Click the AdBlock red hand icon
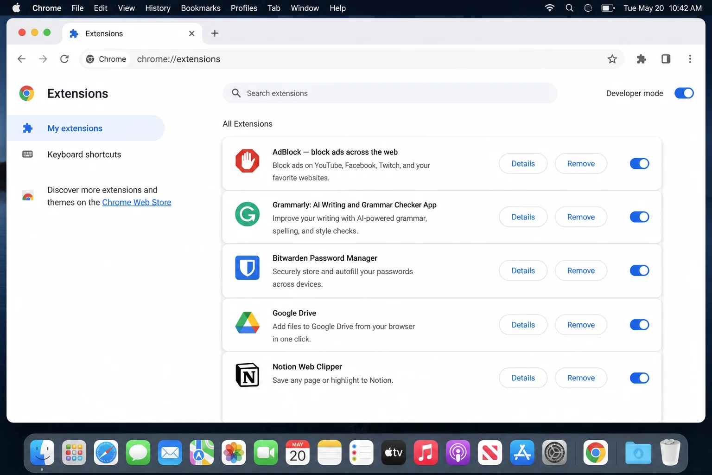 (247, 161)
